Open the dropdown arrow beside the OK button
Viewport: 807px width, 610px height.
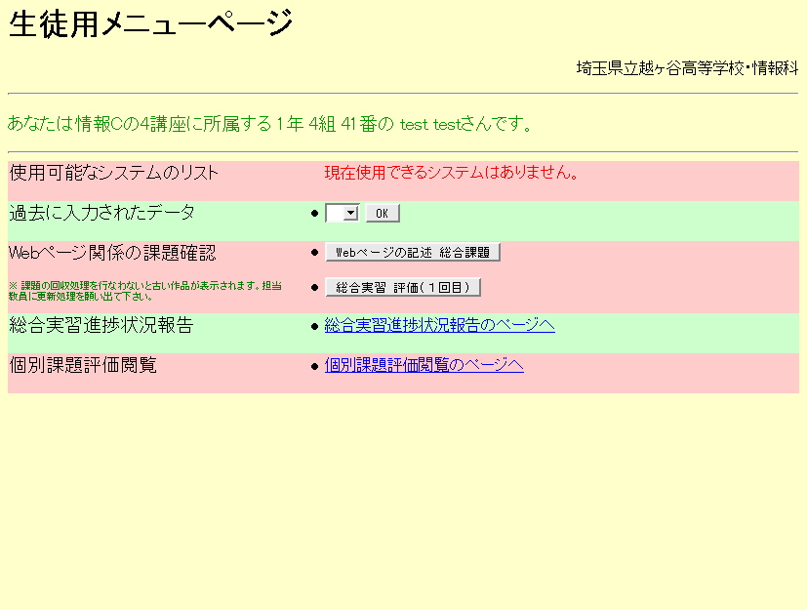tap(351, 213)
